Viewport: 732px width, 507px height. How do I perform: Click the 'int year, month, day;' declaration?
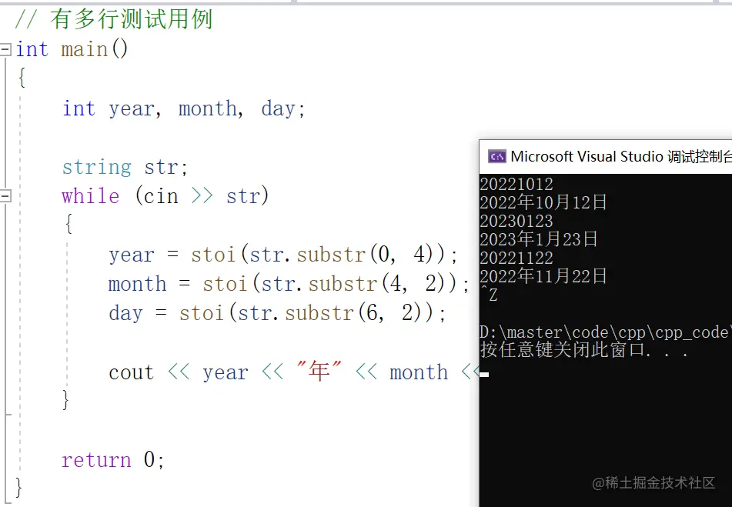[x=184, y=108]
